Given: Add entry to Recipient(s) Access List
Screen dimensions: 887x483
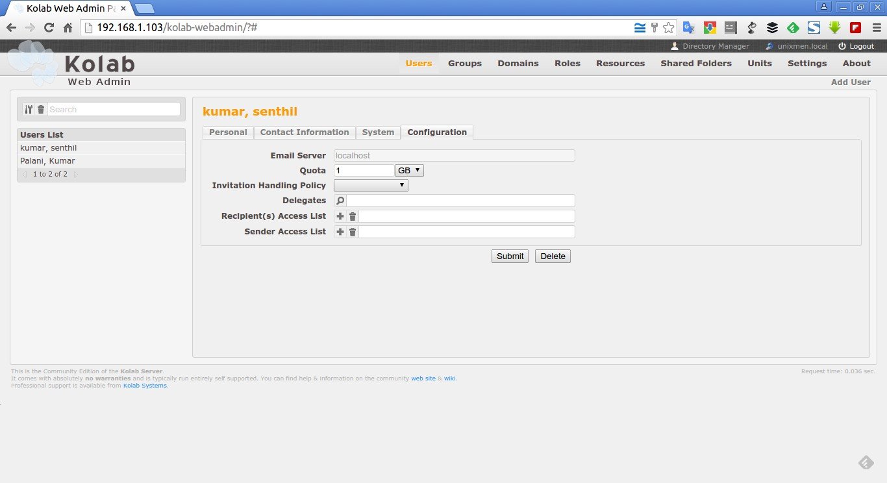Looking at the screenshot, I should tap(340, 216).
